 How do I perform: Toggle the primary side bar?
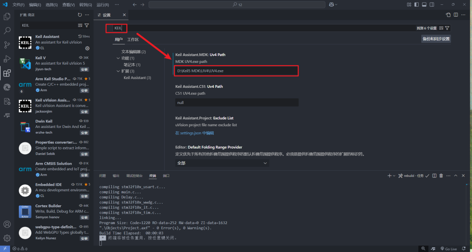[x=416, y=4]
